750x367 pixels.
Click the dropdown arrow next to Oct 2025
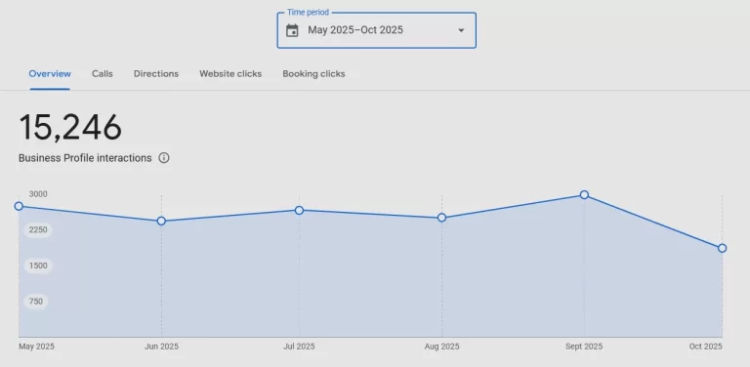pos(461,30)
